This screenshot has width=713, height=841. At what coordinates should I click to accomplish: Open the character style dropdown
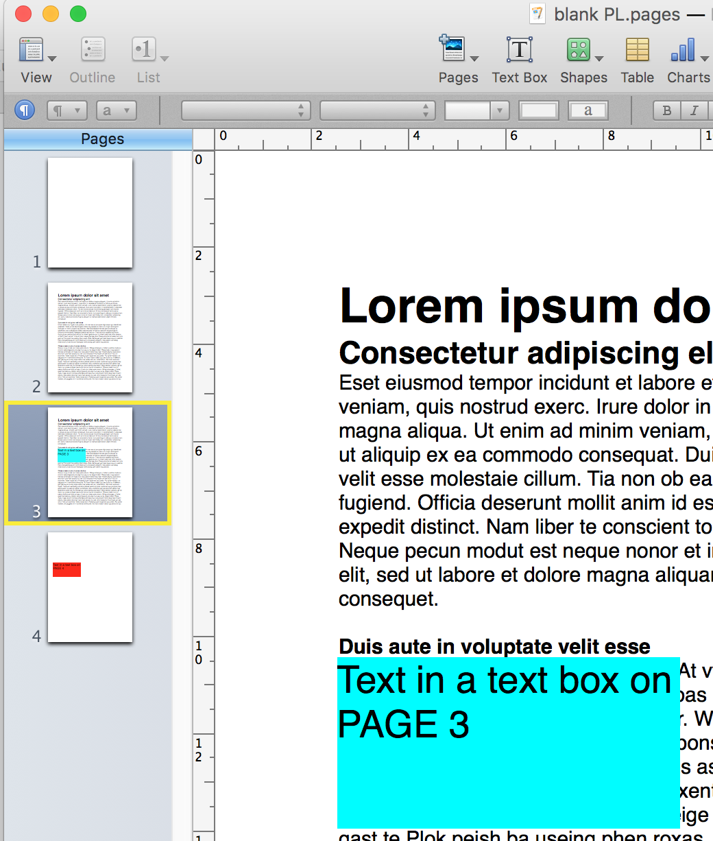(117, 110)
